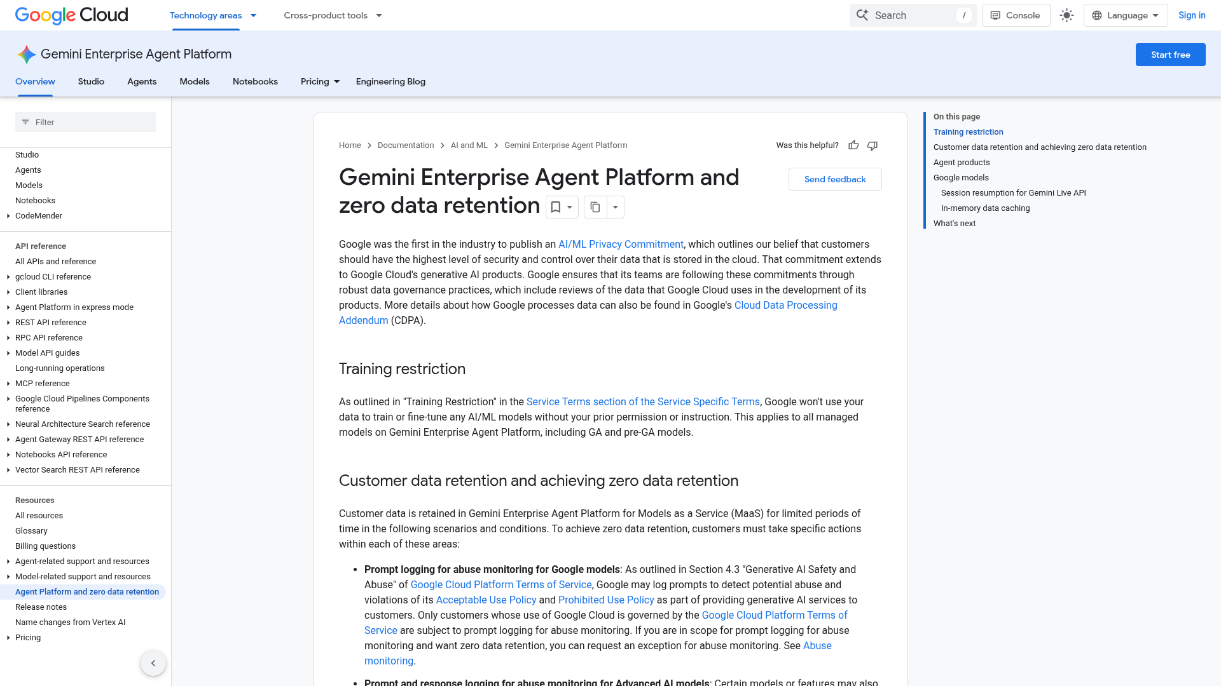
Task: Click the filter icon in sidebar
Action: 25,122
